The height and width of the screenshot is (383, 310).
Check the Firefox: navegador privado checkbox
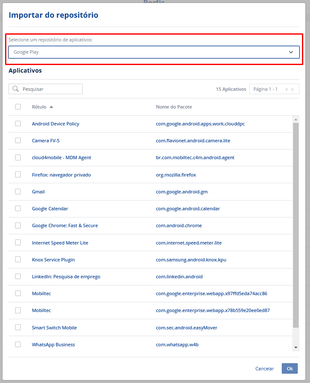point(18,174)
